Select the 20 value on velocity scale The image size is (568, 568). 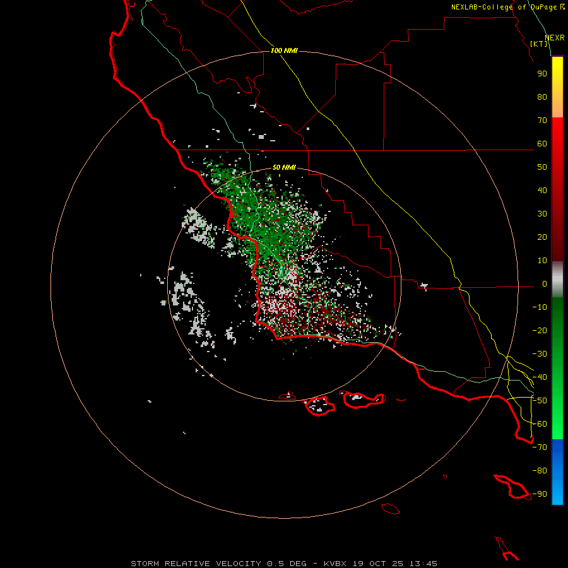(542, 237)
